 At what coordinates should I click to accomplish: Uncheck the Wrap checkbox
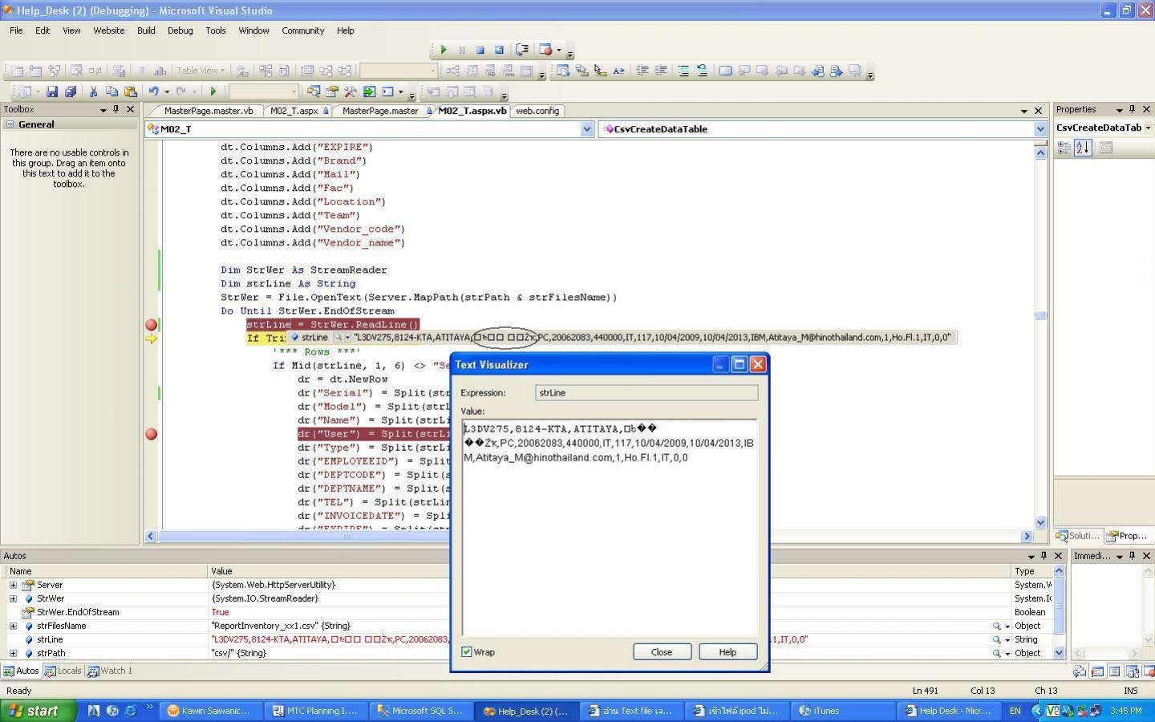pyautogui.click(x=467, y=652)
